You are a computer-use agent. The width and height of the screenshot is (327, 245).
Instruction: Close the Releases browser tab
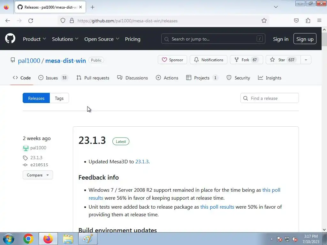80,7
